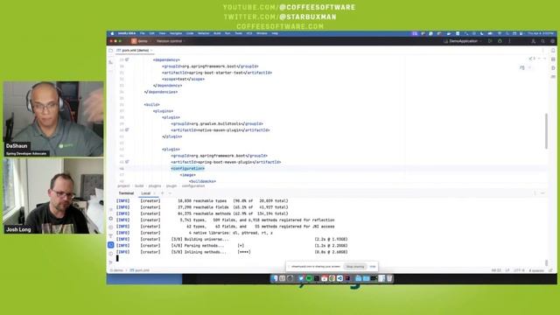
Task: Click 'pom.xml' in the status bar path
Action: (140, 270)
